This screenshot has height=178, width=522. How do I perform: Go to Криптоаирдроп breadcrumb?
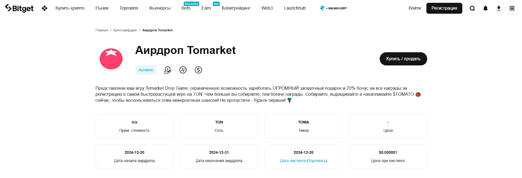tap(125, 30)
